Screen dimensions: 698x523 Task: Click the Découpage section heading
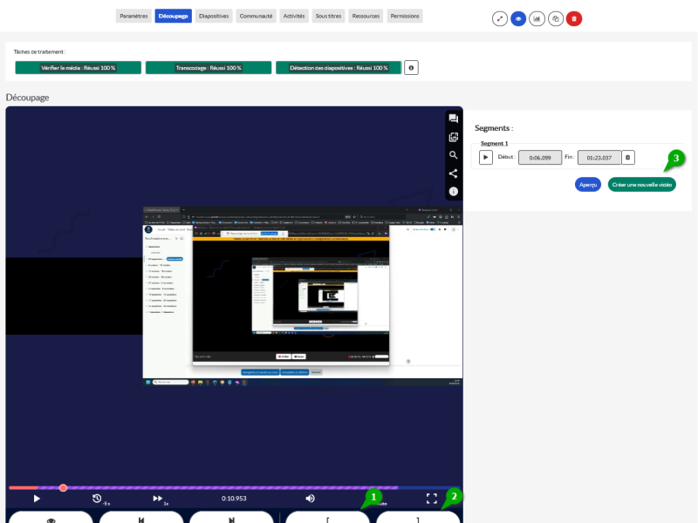[28, 98]
